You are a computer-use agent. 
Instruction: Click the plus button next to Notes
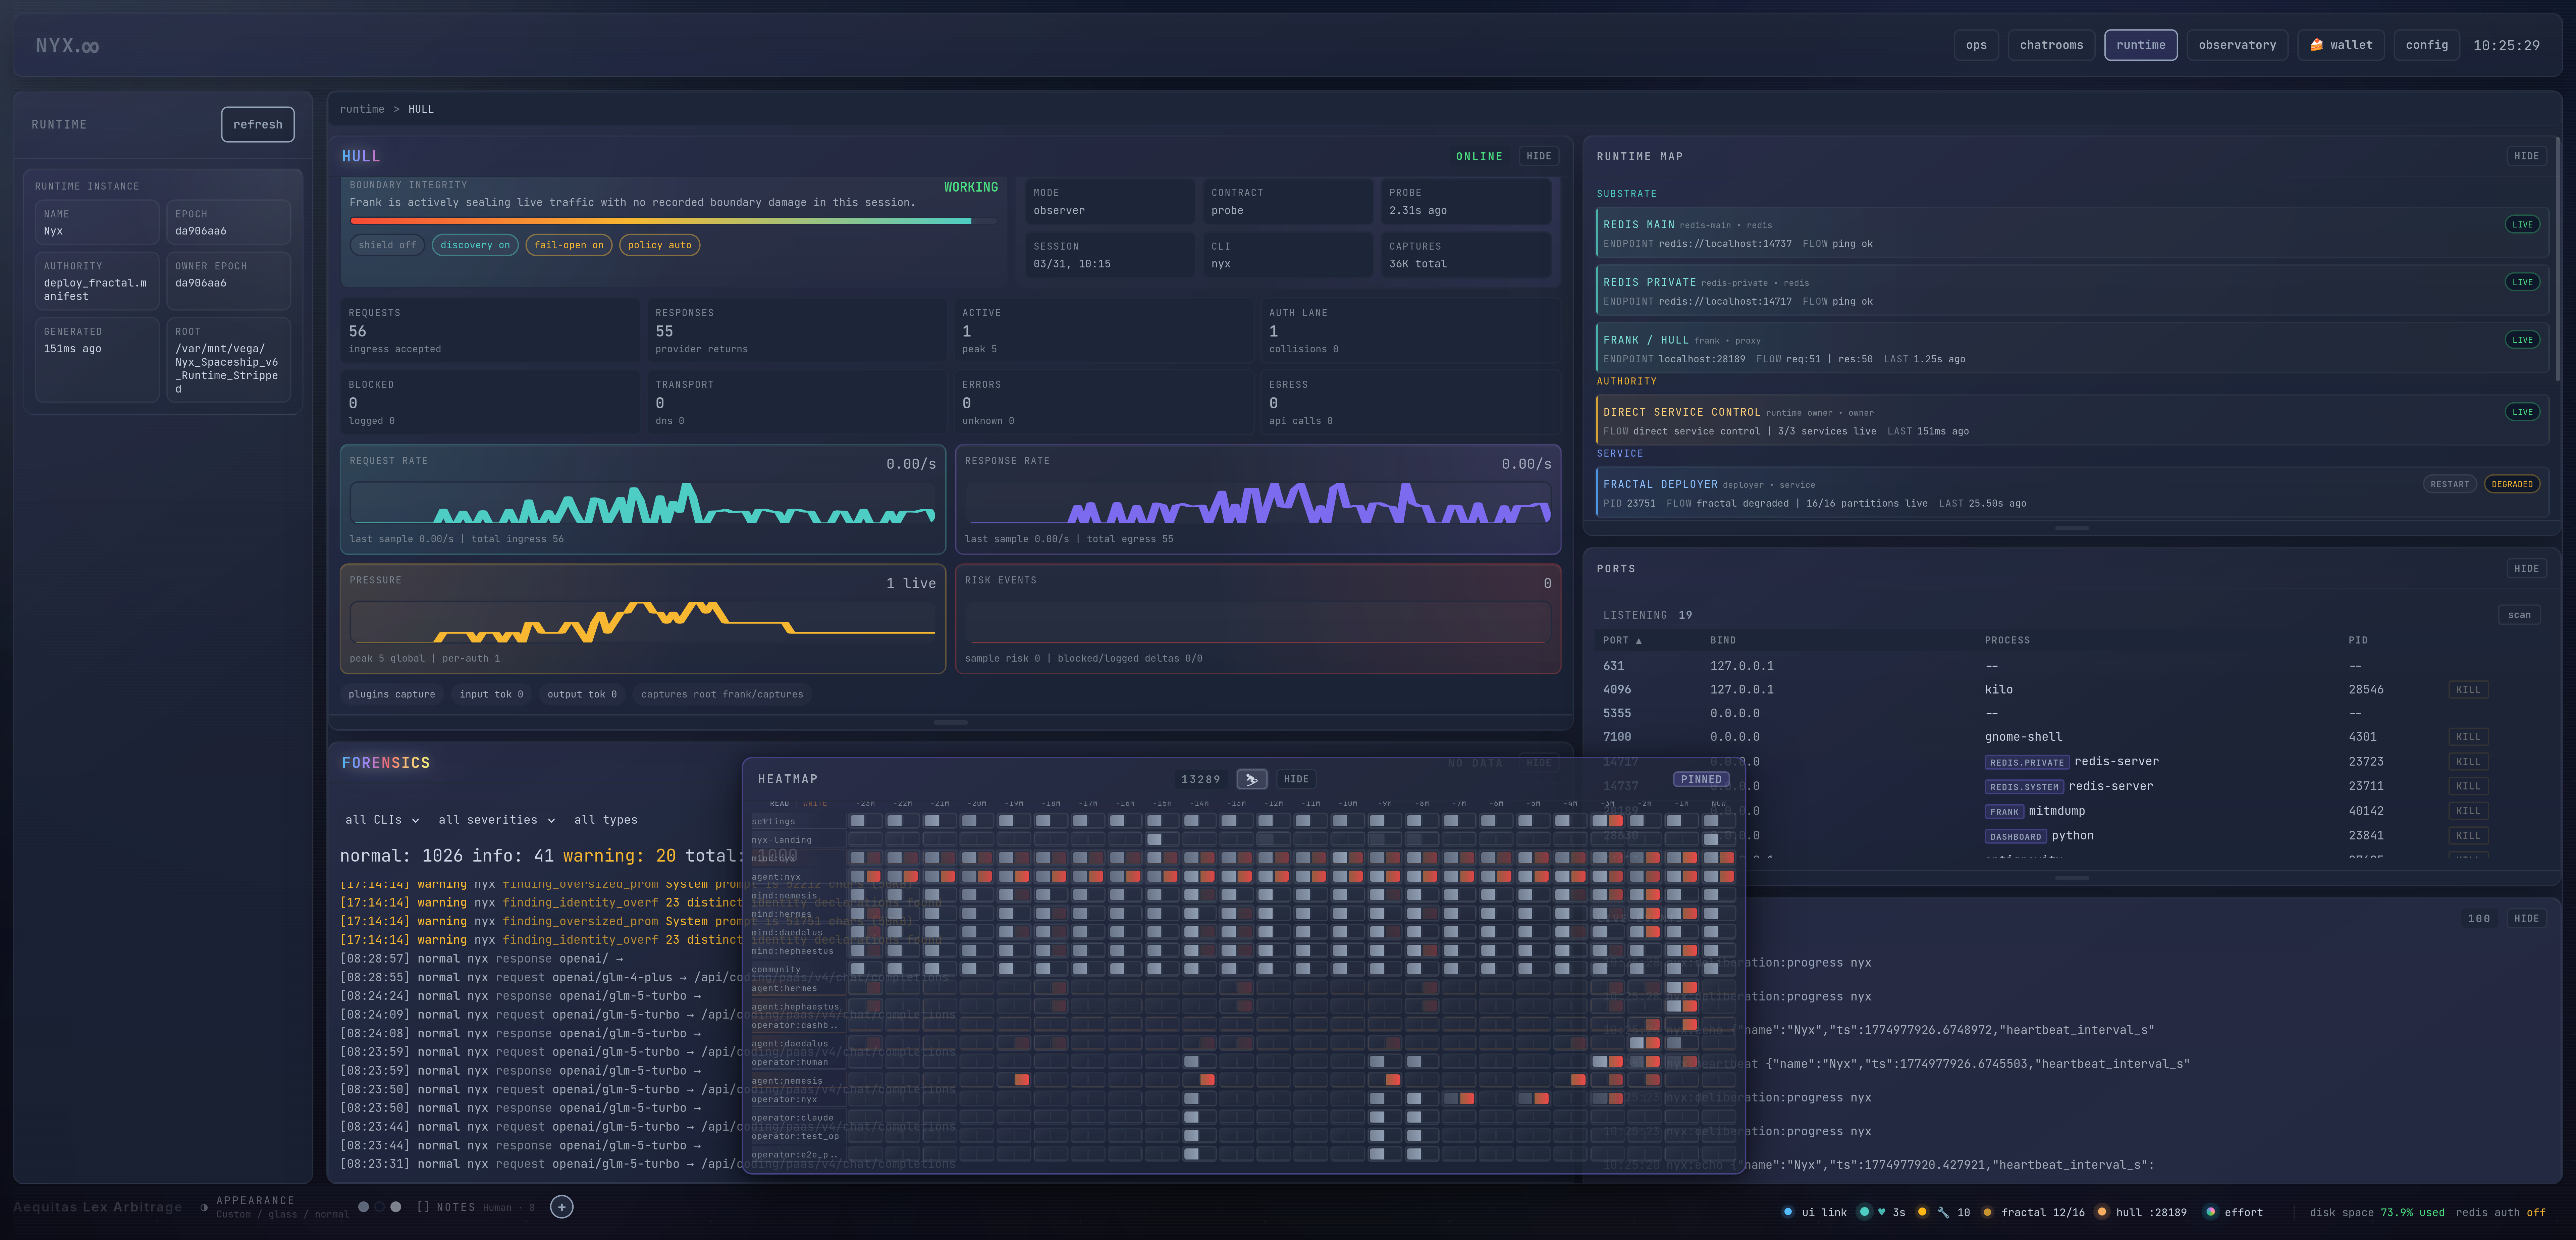pyautogui.click(x=562, y=1207)
